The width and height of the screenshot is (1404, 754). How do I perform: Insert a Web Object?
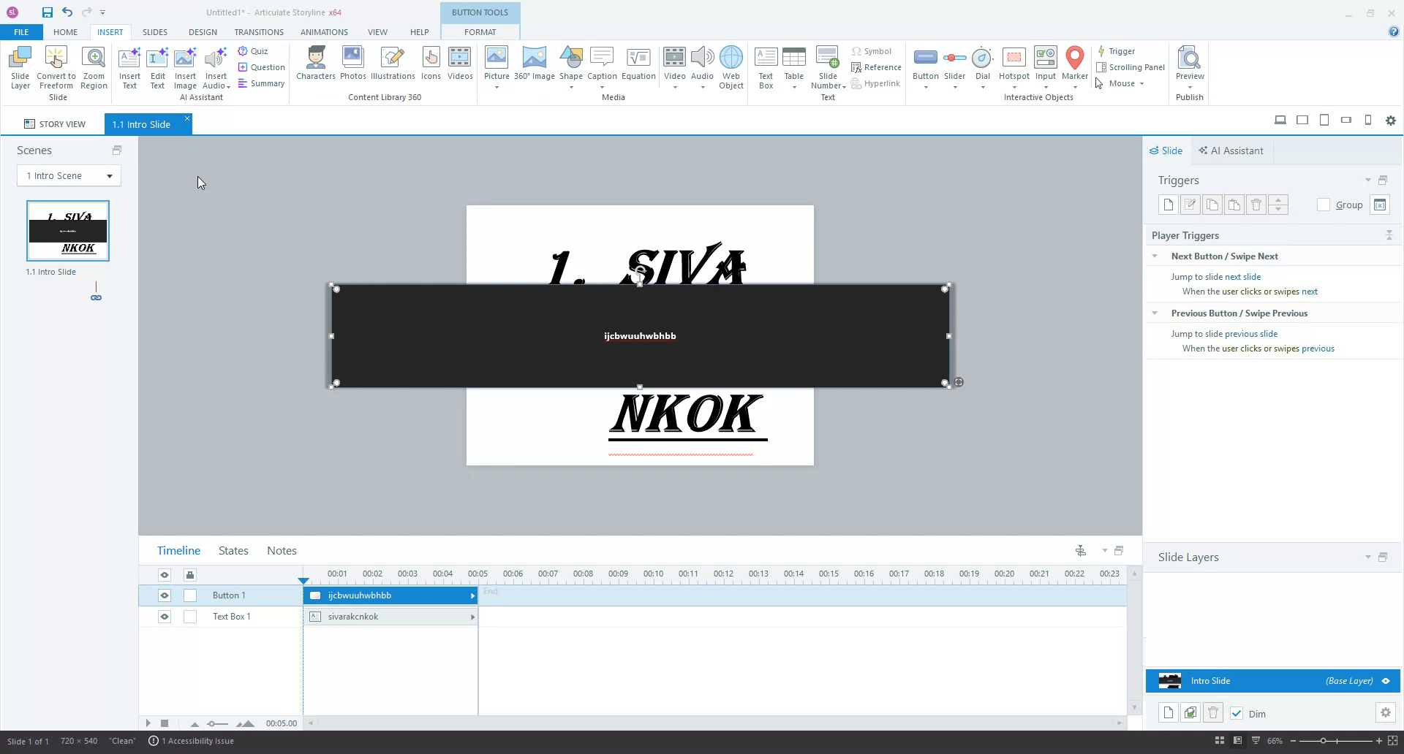tap(731, 66)
